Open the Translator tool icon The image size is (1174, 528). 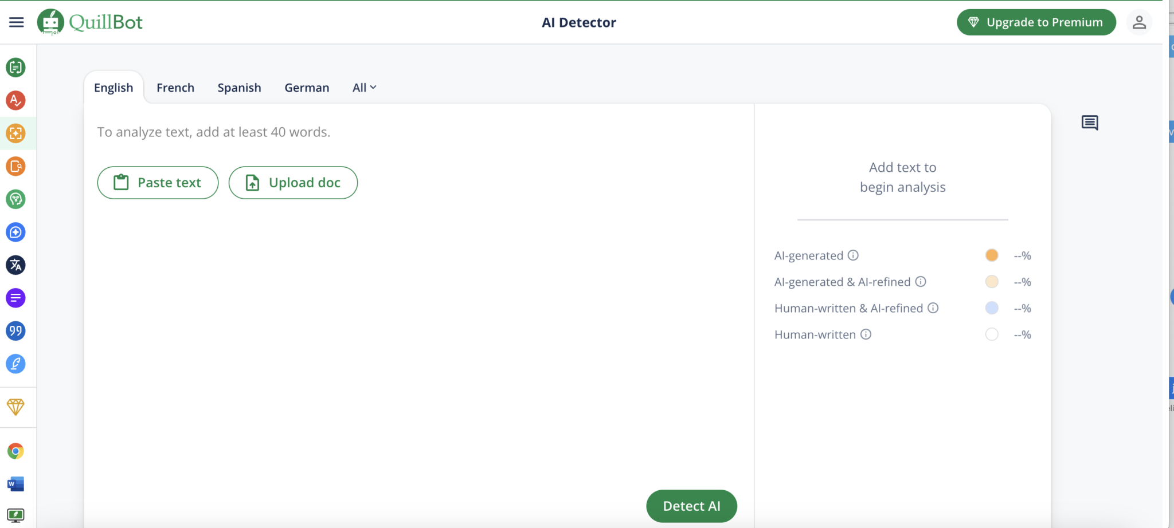(15, 265)
